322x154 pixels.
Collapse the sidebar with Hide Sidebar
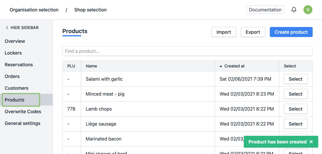click(x=22, y=28)
